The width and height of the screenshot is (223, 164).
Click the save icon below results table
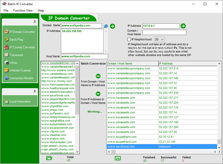pos(118,158)
